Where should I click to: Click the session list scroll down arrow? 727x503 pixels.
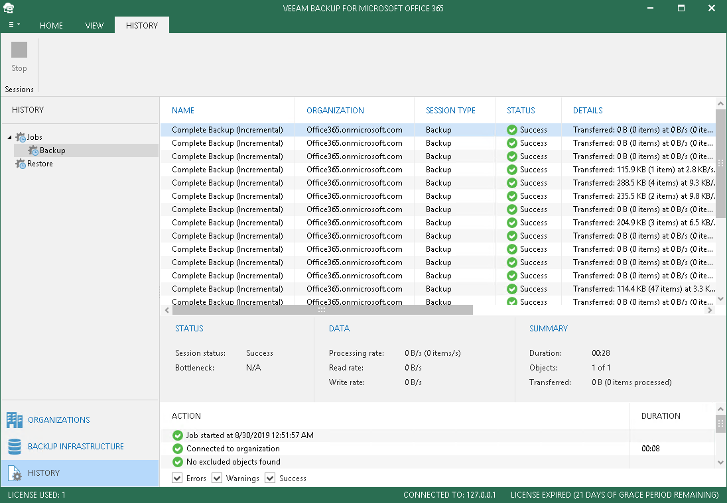click(x=720, y=299)
